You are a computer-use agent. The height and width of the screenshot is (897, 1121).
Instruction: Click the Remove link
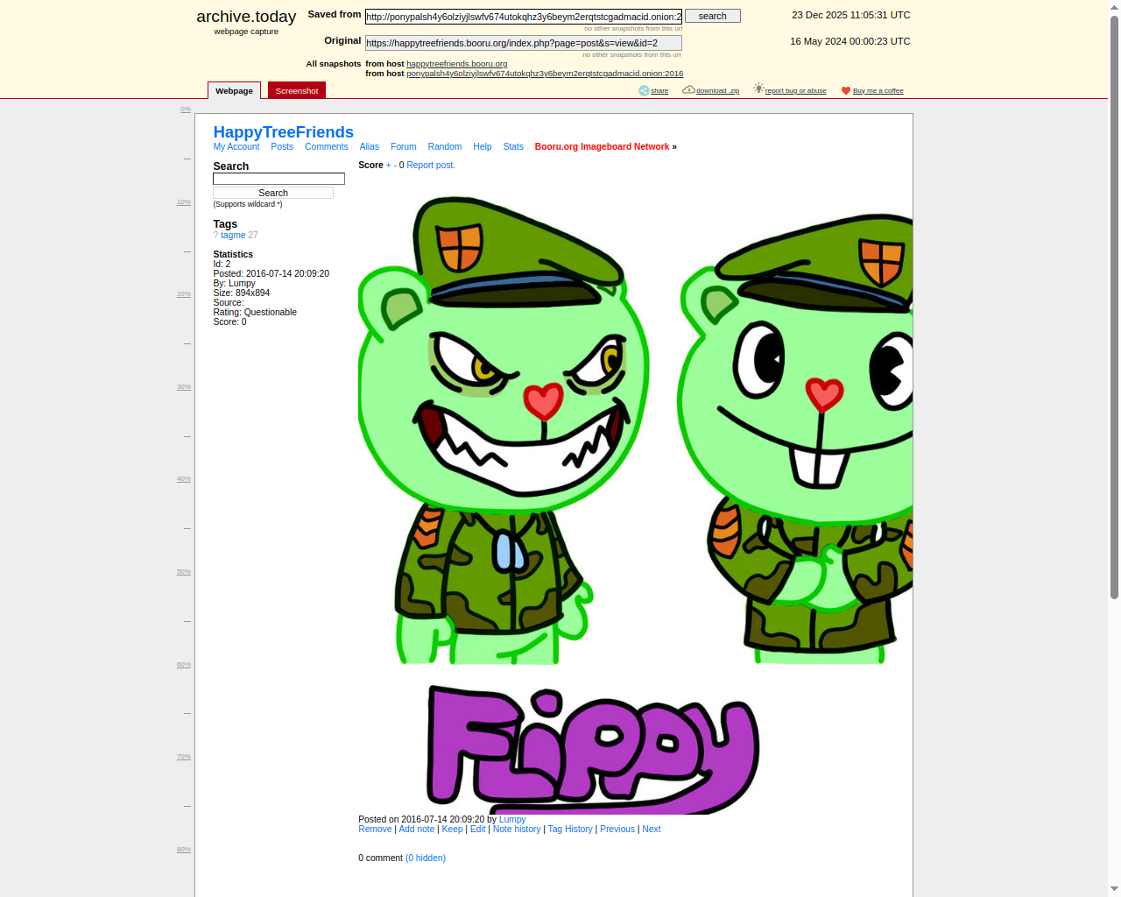click(375, 830)
